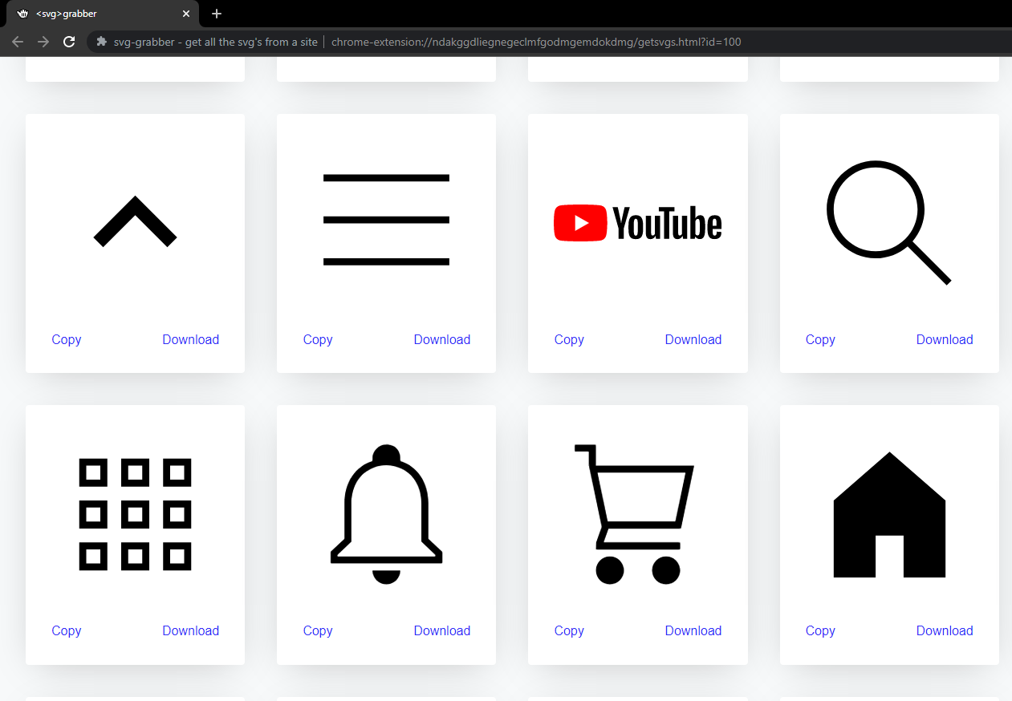1012x701 pixels.
Task: Copy the shopping cart SVG
Action: (569, 630)
